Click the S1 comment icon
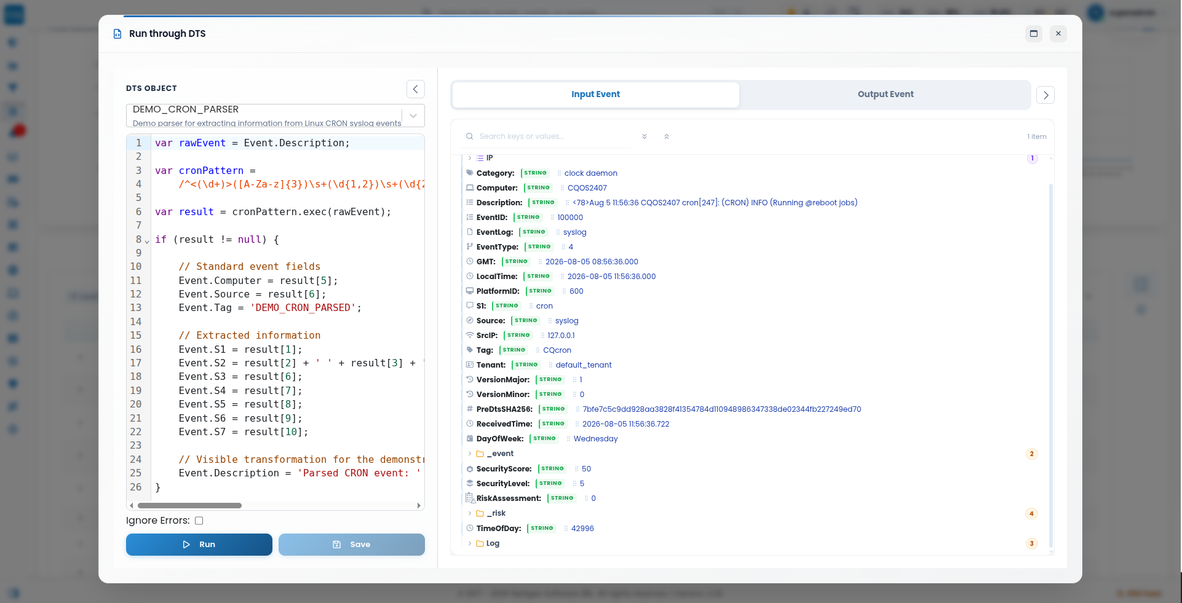This screenshot has width=1182, height=603. click(470, 305)
